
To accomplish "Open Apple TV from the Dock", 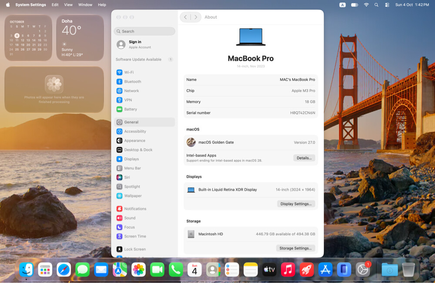I will 269,270.
